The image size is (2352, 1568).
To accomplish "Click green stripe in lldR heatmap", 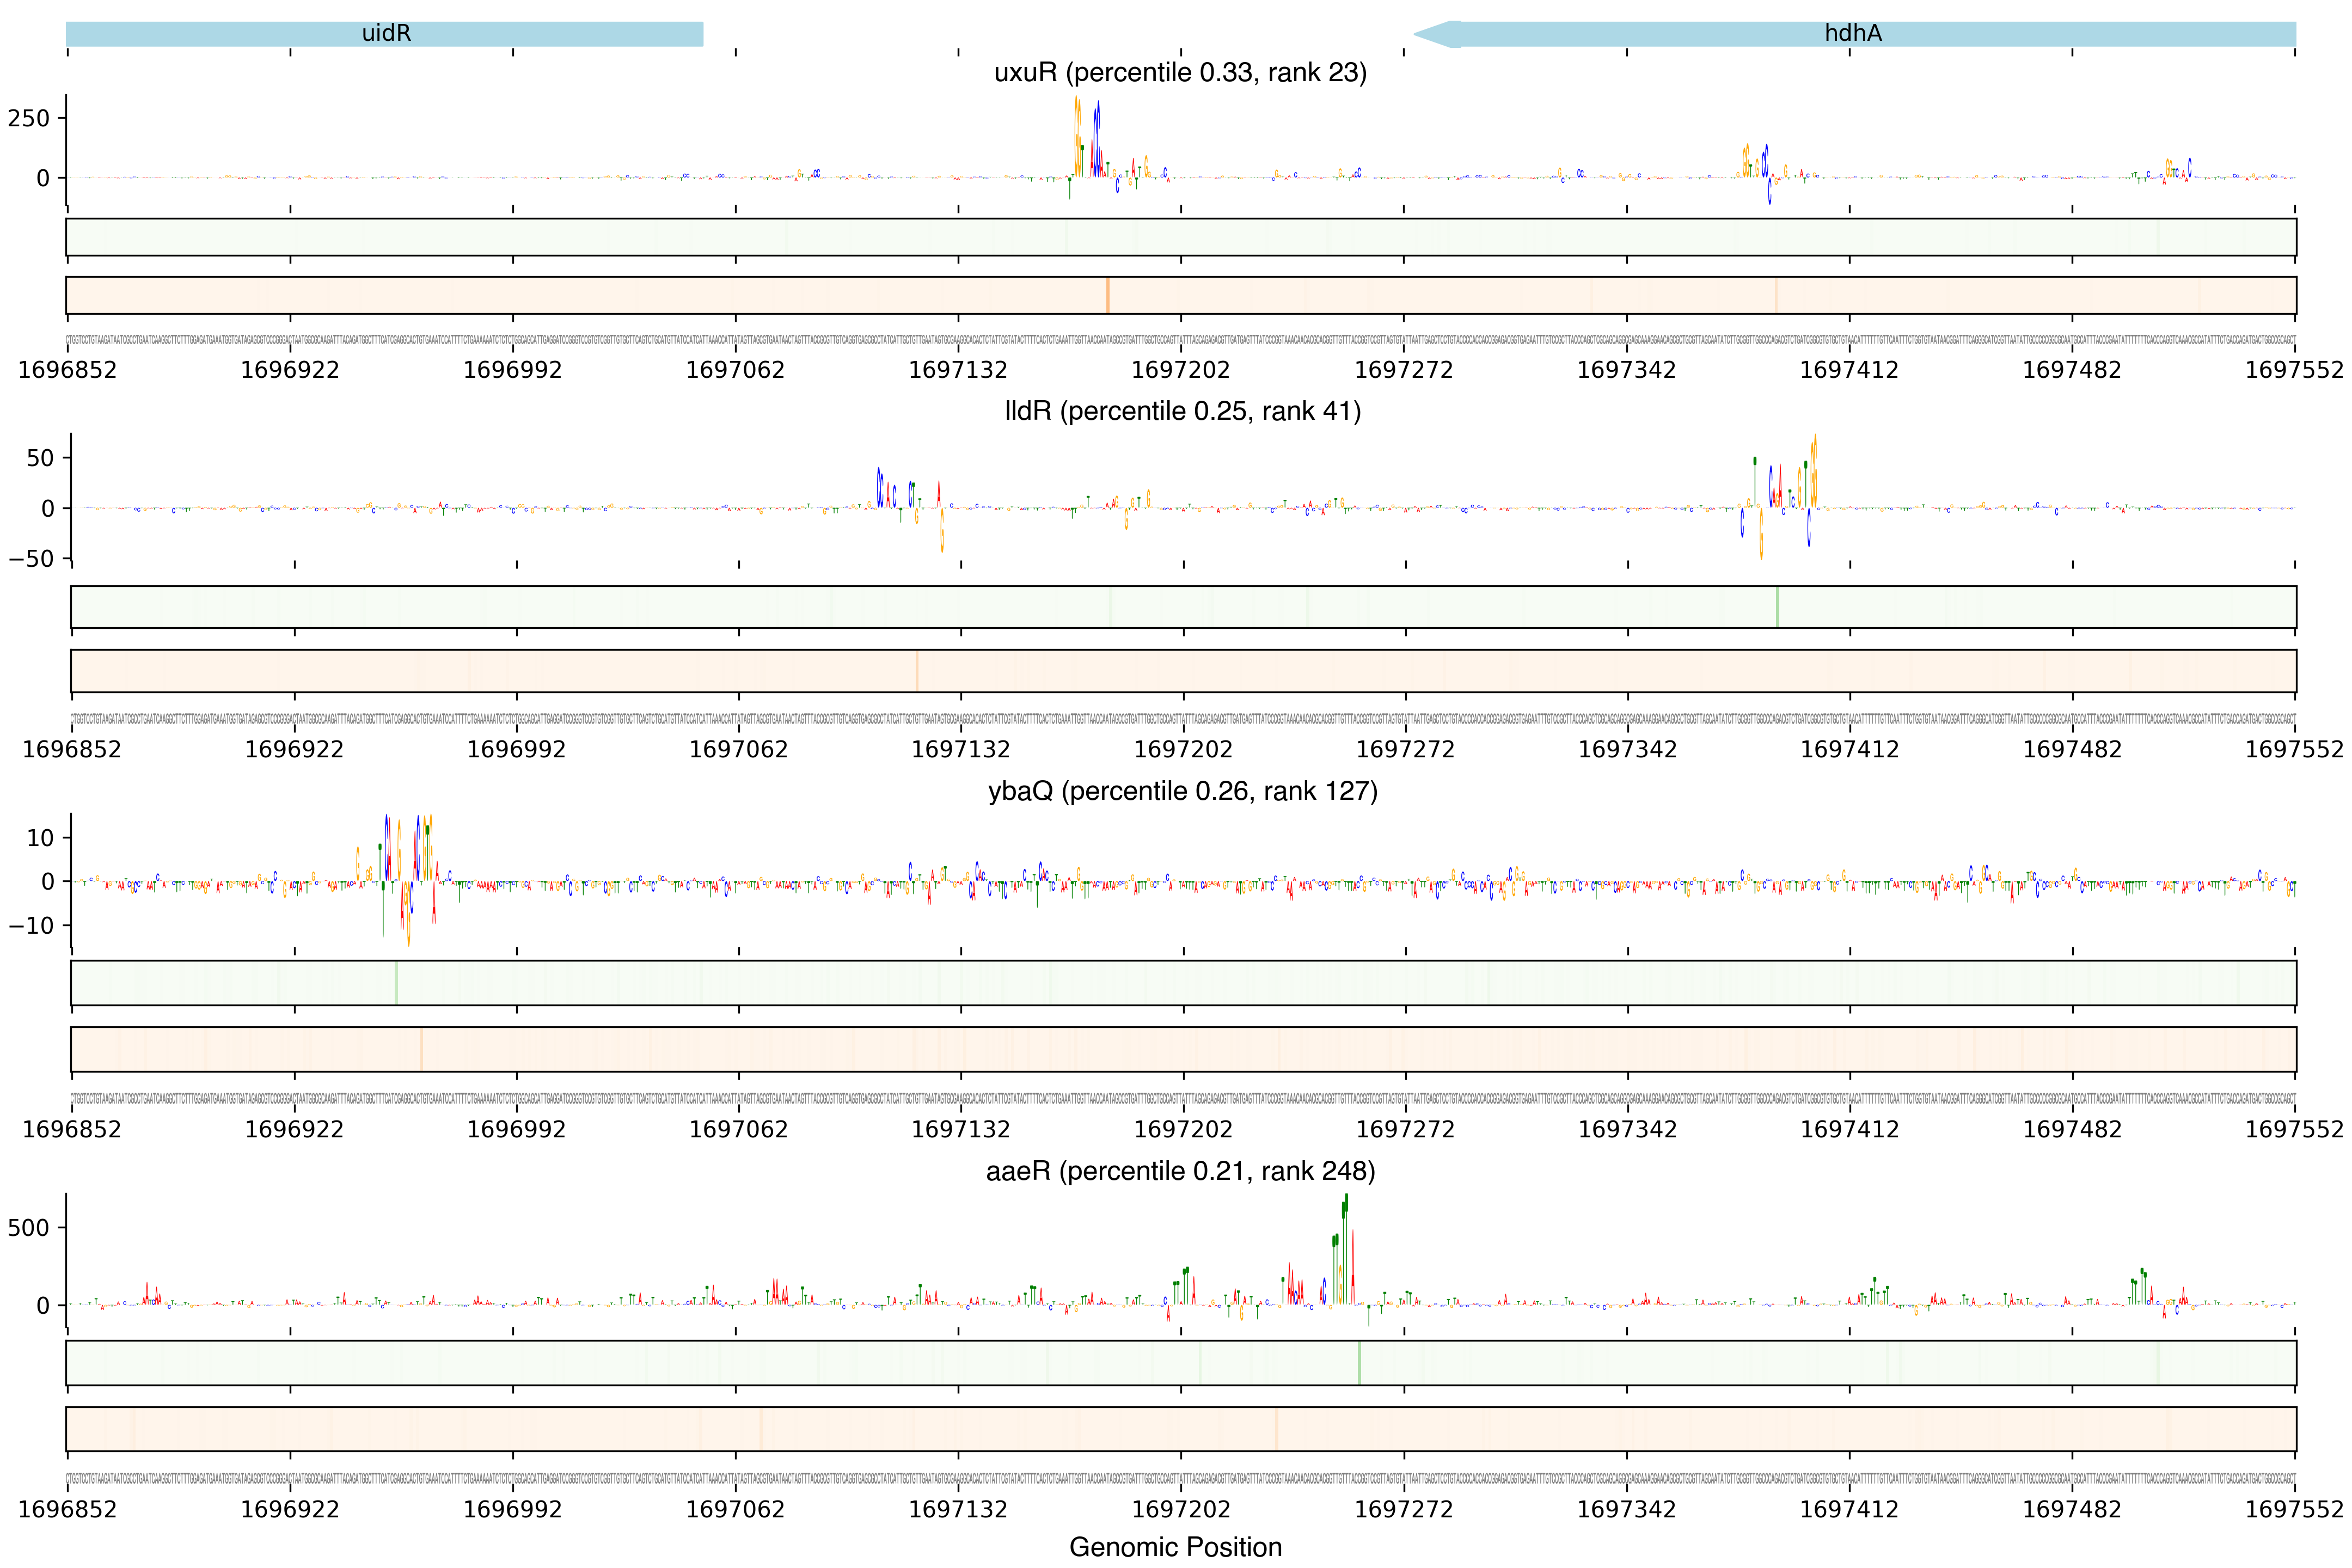I will click(1777, 607).
